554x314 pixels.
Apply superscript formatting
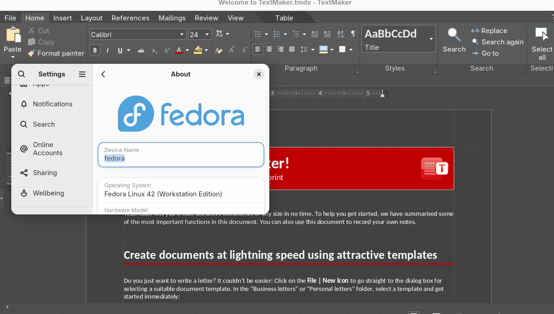tap(167, 50)
